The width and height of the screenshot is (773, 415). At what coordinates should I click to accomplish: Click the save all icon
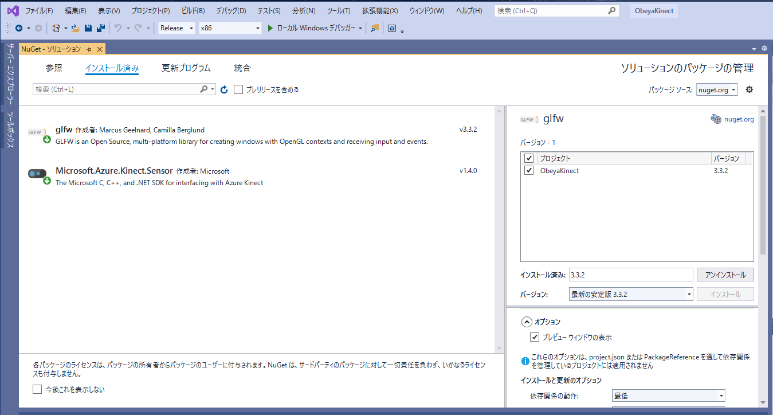point(101,28)
